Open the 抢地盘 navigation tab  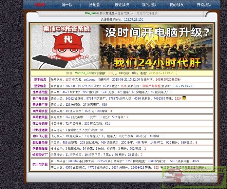[x=94, y=5]
